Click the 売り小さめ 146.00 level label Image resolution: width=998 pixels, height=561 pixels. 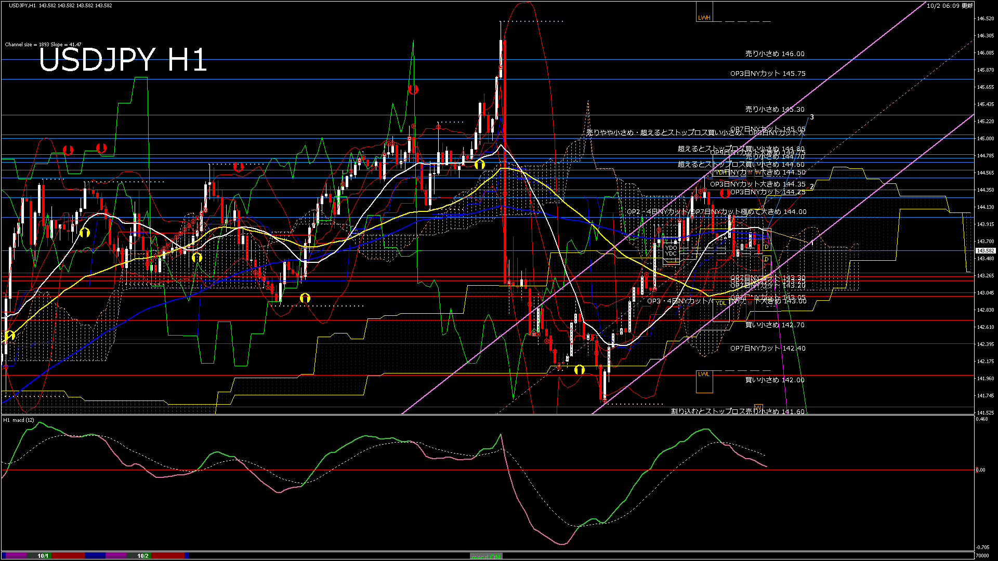[x=774, y=54]
